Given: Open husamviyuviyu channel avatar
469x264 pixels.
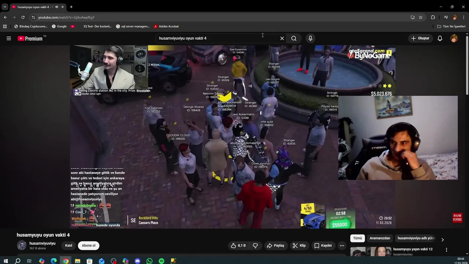Looking at the screenshot, I should (x=22, y=246).
